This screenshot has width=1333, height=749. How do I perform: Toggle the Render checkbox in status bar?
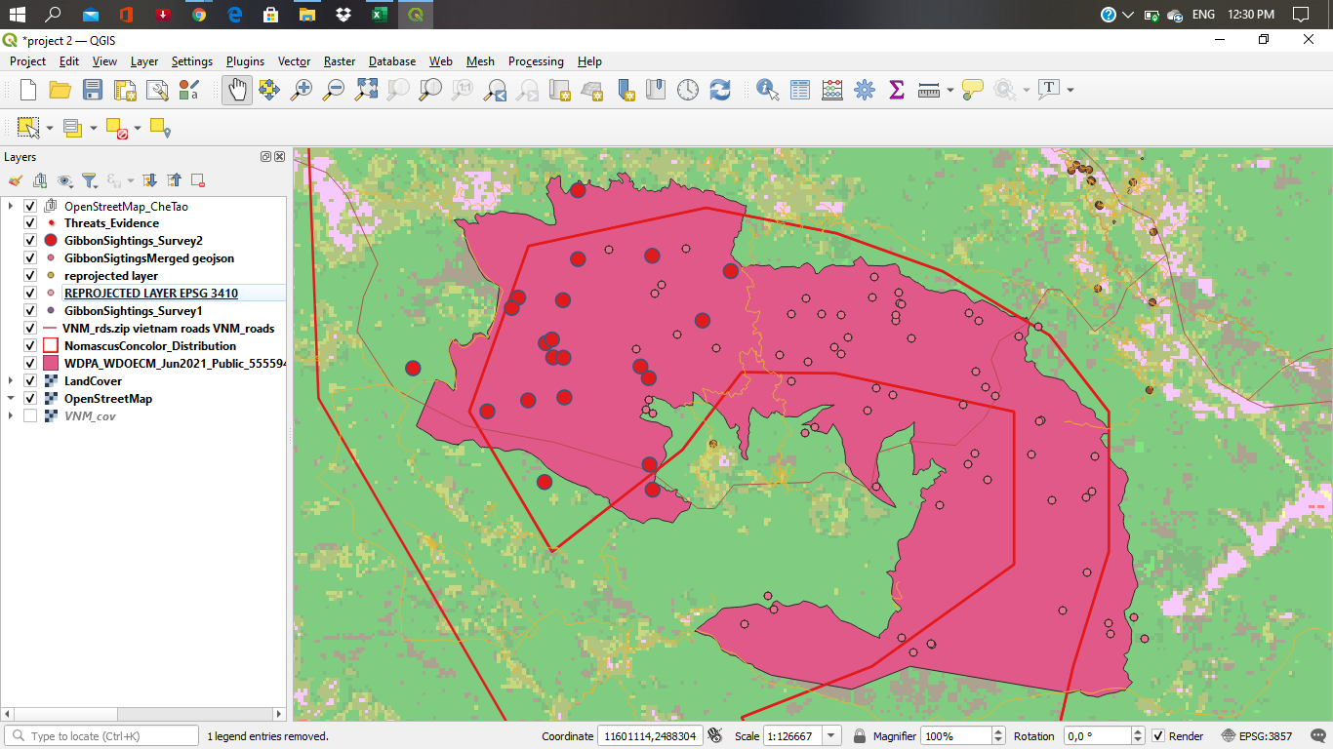1158,736
